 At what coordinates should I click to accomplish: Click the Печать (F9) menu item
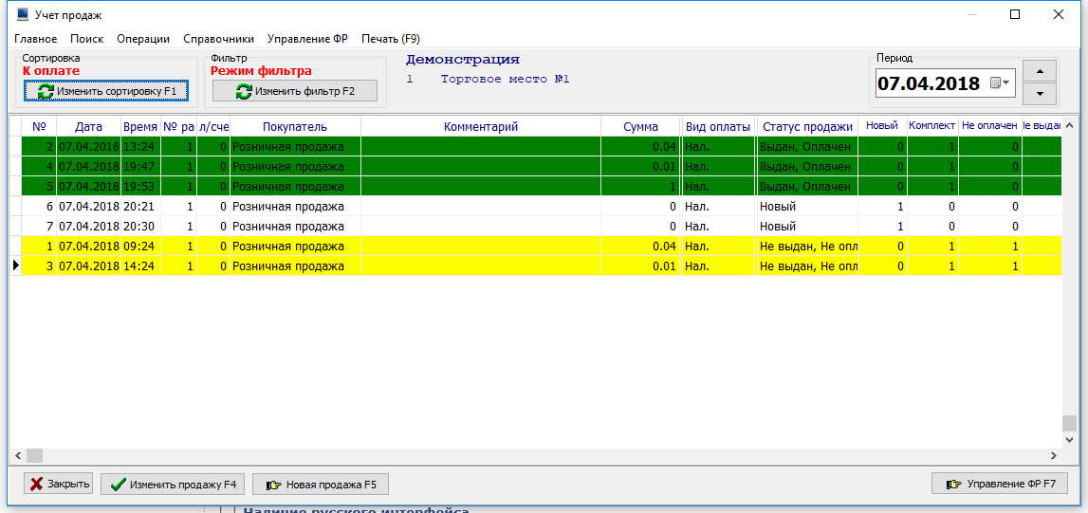point(390,39)
